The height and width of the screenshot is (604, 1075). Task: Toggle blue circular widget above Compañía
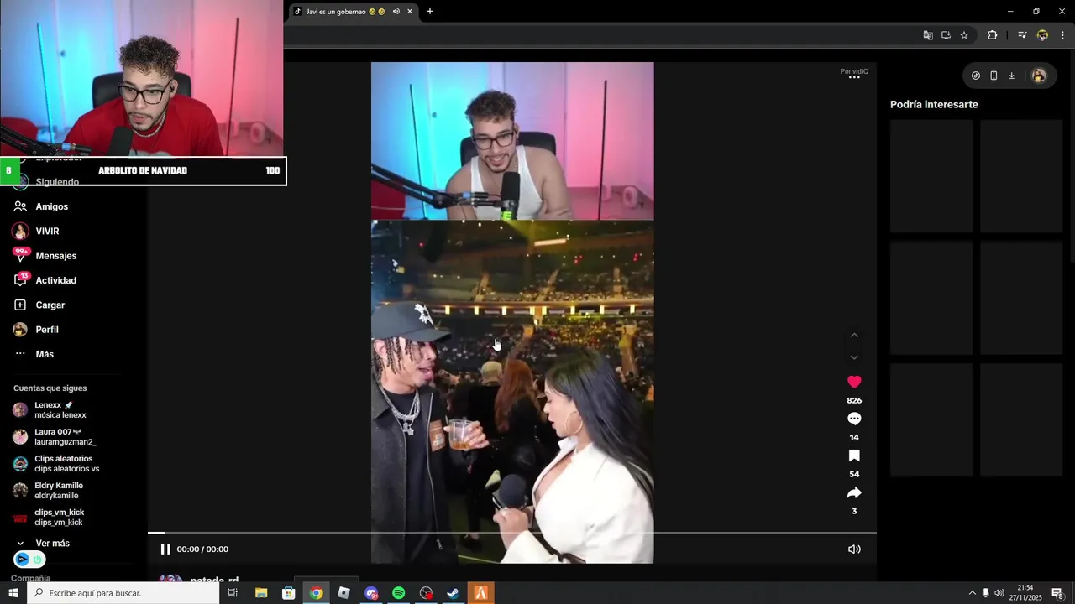point(29,560)
